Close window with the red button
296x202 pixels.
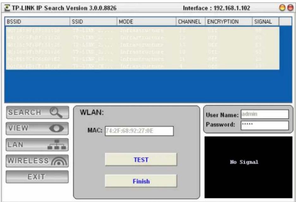coord(290,8)
